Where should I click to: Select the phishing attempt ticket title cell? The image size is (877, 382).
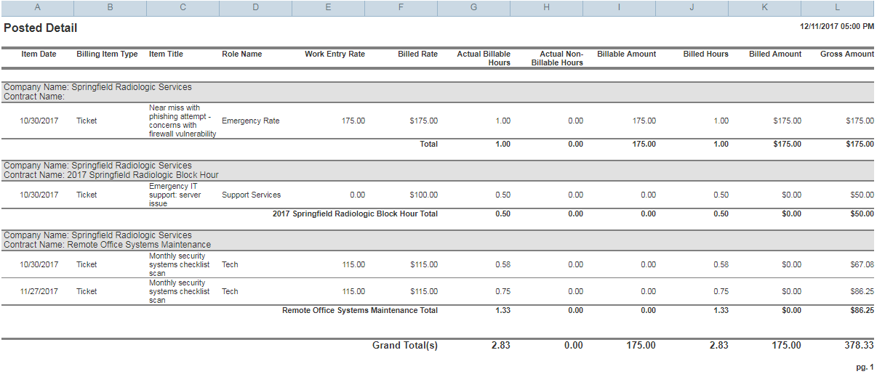point(183,121)
